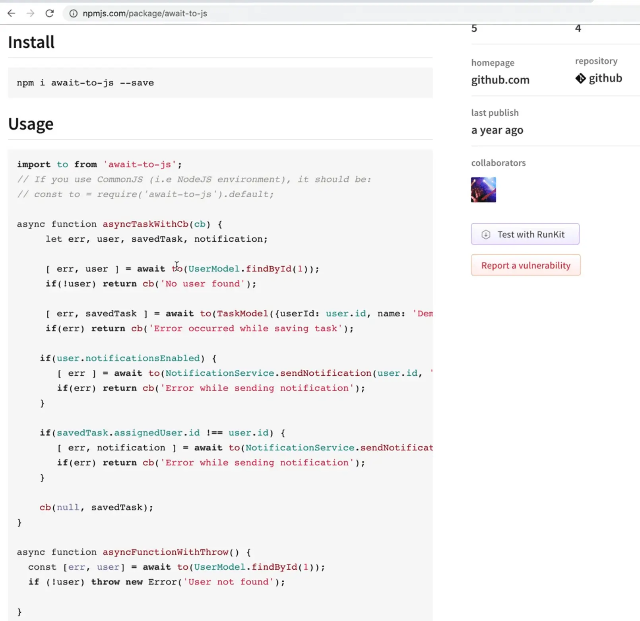Viewport: 640px width, 621px height.
Task: Click the collaborator avatar image
Action: (483, 190)
